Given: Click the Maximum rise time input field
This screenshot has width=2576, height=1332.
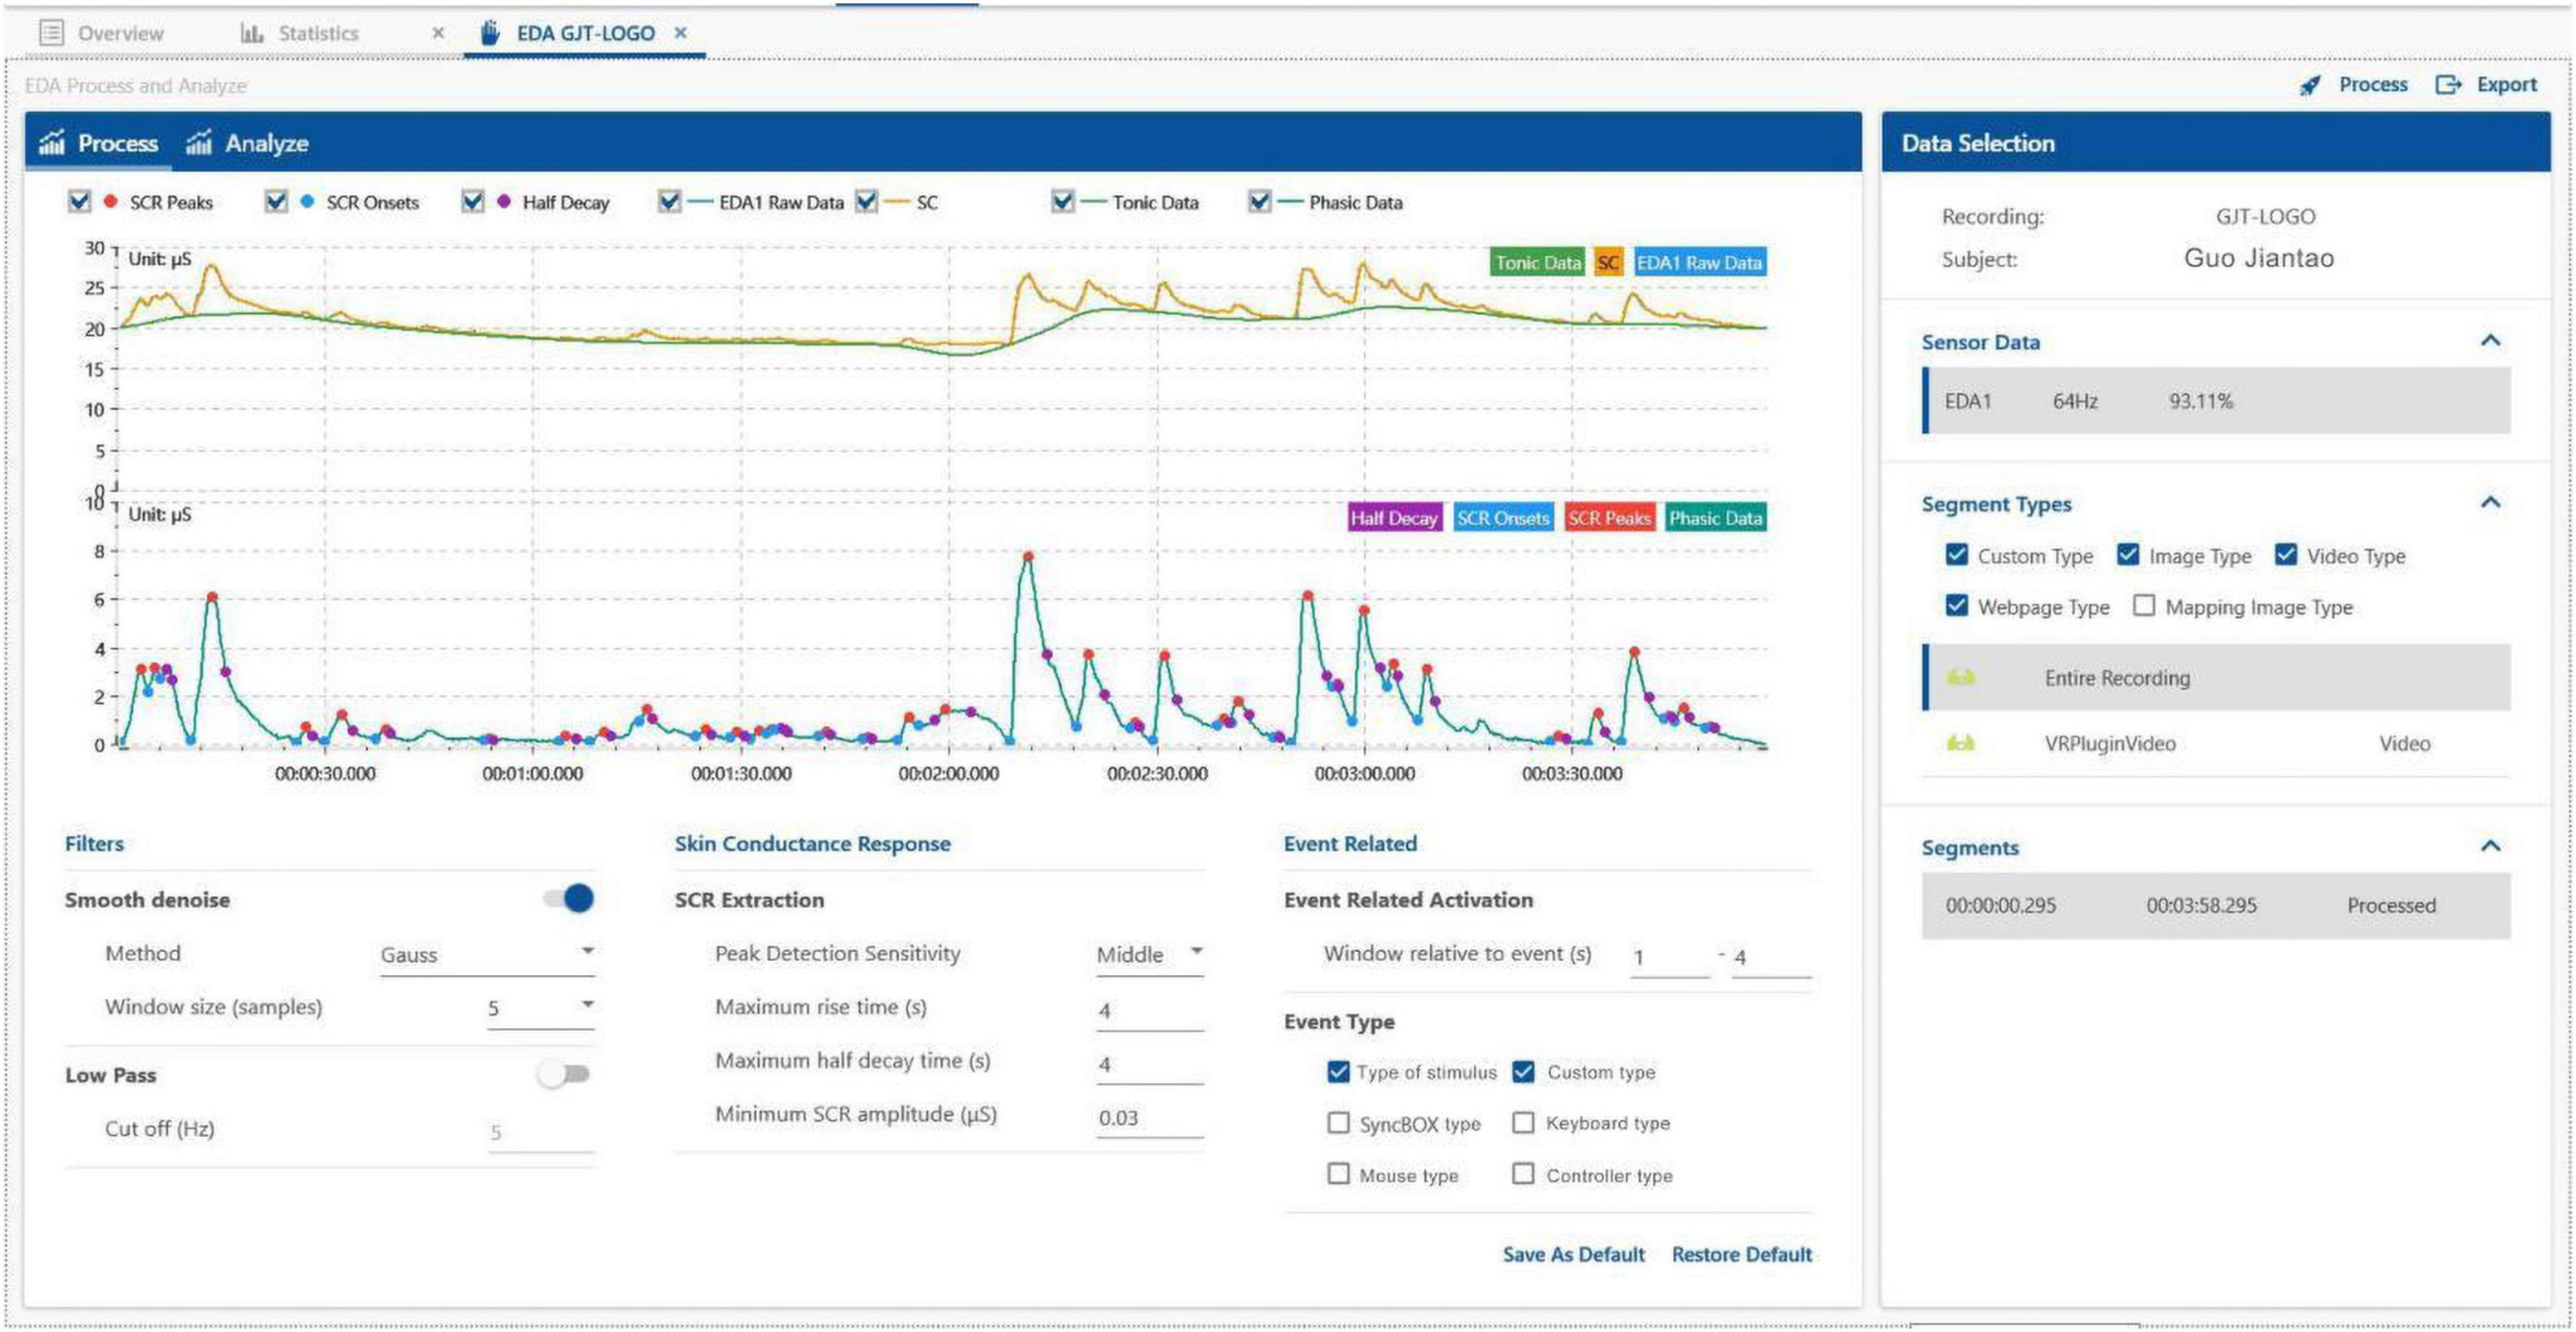Looking at the screenshot, I should tap(1150, 1010).
